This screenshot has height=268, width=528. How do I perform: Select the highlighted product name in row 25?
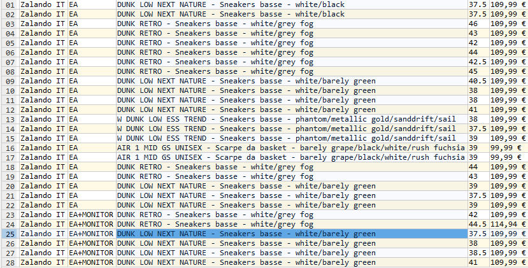pyautogui.click(x=292, y=234)
